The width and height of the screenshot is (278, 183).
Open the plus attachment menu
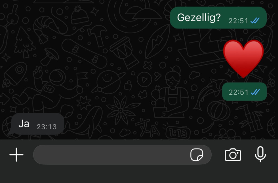click(x=16, y=154)
